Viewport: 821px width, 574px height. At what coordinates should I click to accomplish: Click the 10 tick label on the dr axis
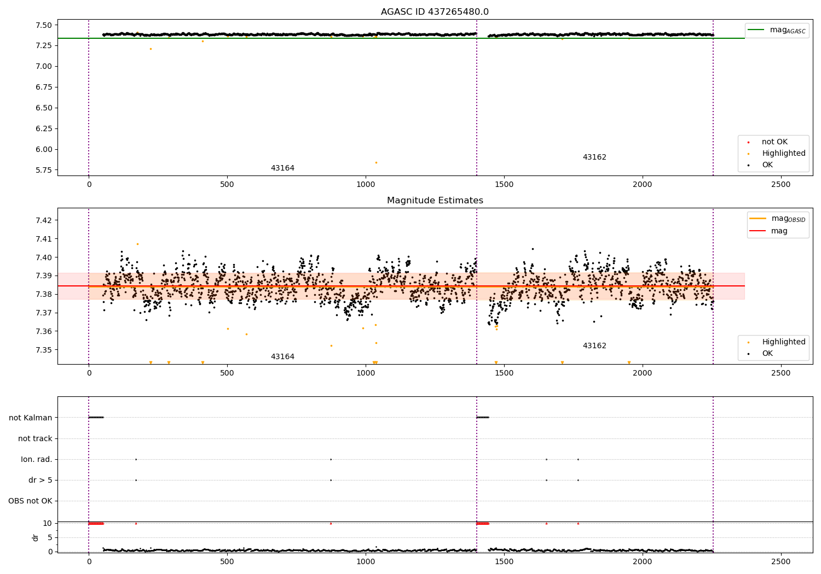click(48, 524)
